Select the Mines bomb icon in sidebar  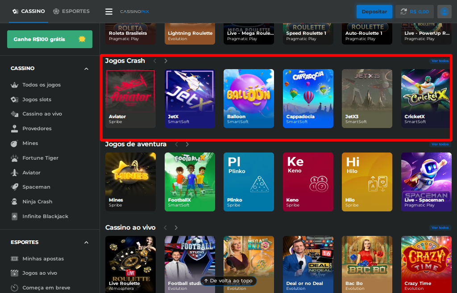(x=14, y=143)
